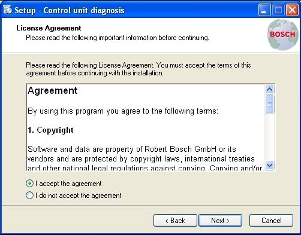Screen dimensions: 301x235
Task: Click the license text scrollbar thumb
Action: 270,104
